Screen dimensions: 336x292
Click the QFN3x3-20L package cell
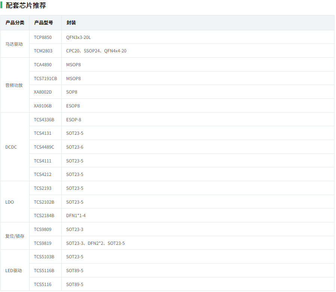coord(79,37)
